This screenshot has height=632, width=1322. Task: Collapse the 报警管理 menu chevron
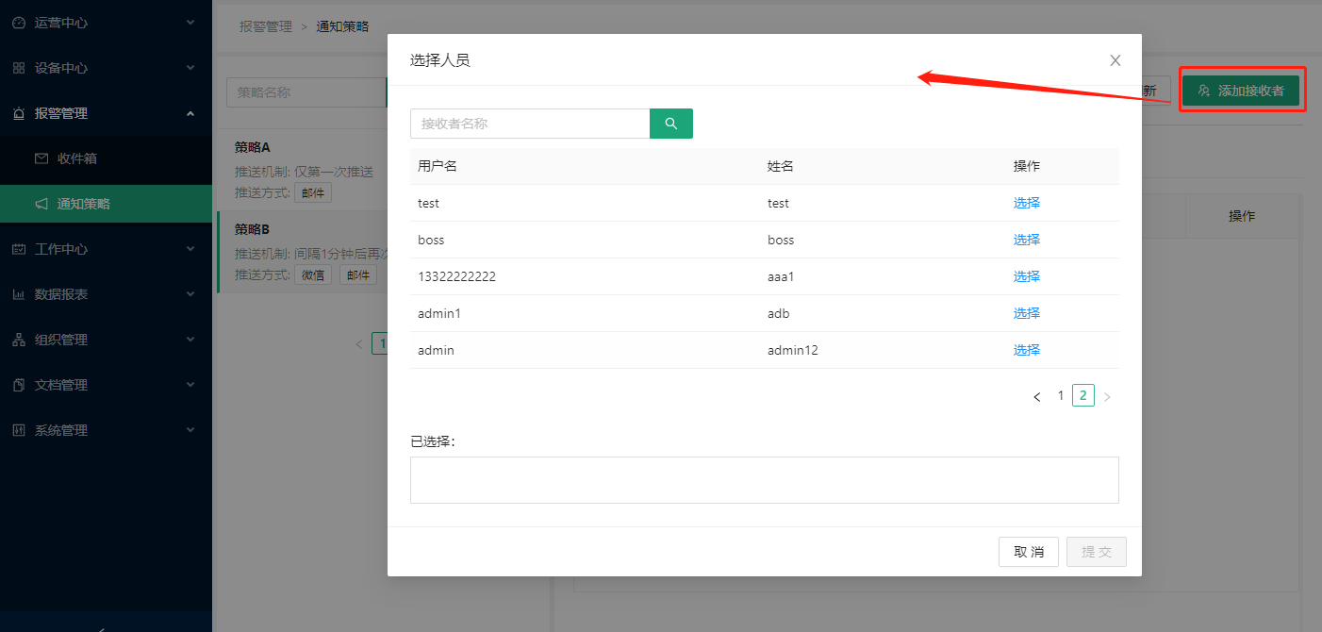point(190,113)
